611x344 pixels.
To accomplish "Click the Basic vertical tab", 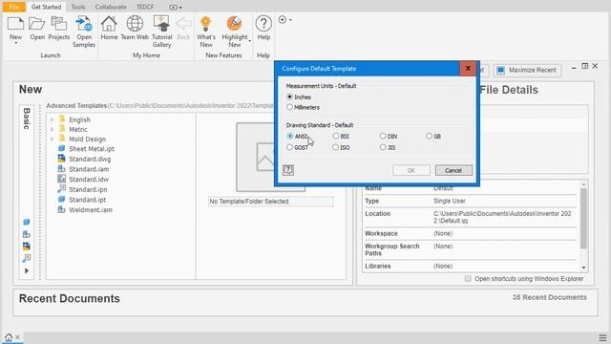I will [26, 118].
